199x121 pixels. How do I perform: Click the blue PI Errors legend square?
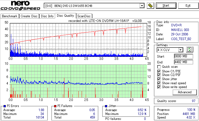5,106
